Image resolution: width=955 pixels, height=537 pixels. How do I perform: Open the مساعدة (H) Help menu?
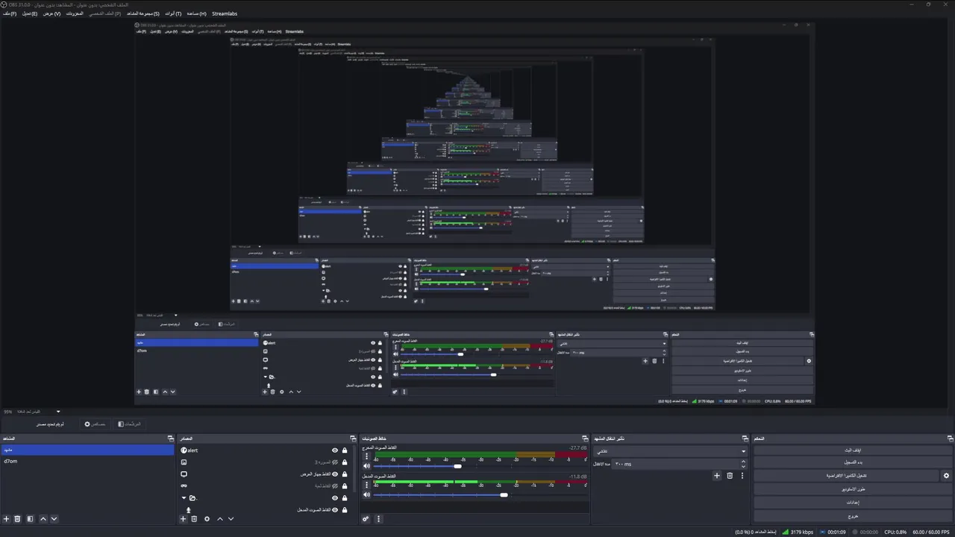click(197, 13)
